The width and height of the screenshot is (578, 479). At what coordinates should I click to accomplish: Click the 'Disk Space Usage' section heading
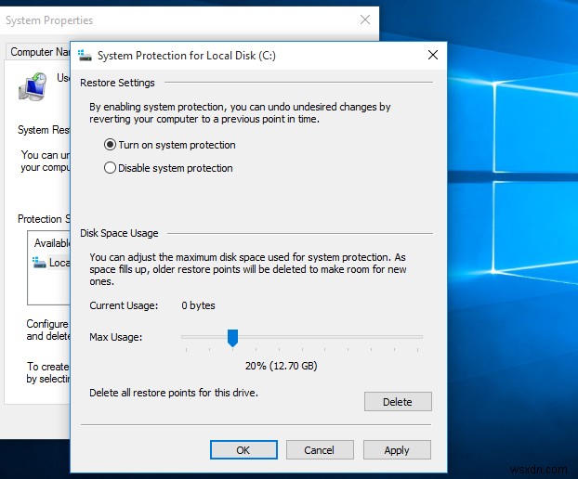[119, 233]
